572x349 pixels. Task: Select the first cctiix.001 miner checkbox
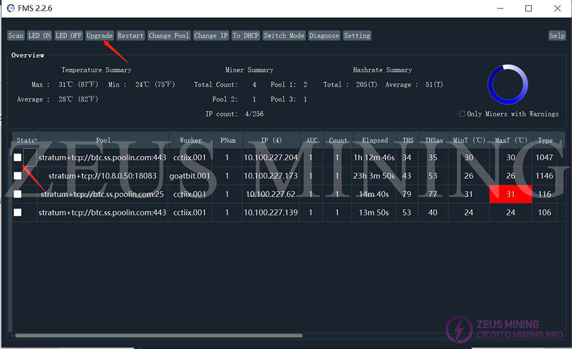point(17,158)
